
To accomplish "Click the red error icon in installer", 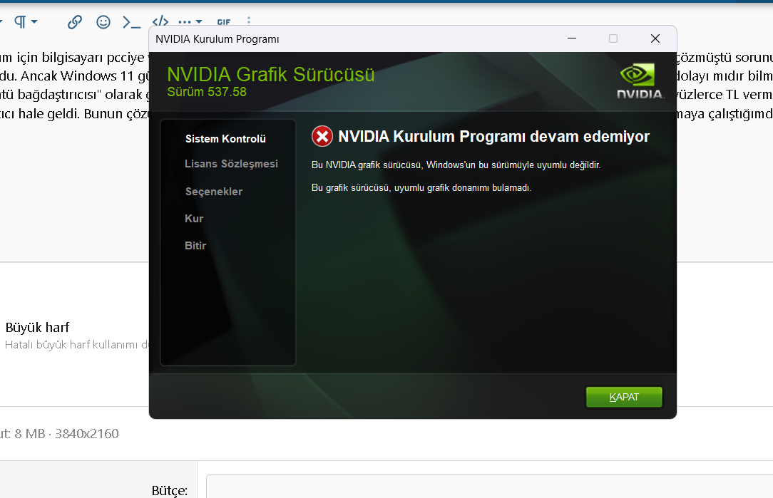I will pyautogui.click(x=322, y=137).
